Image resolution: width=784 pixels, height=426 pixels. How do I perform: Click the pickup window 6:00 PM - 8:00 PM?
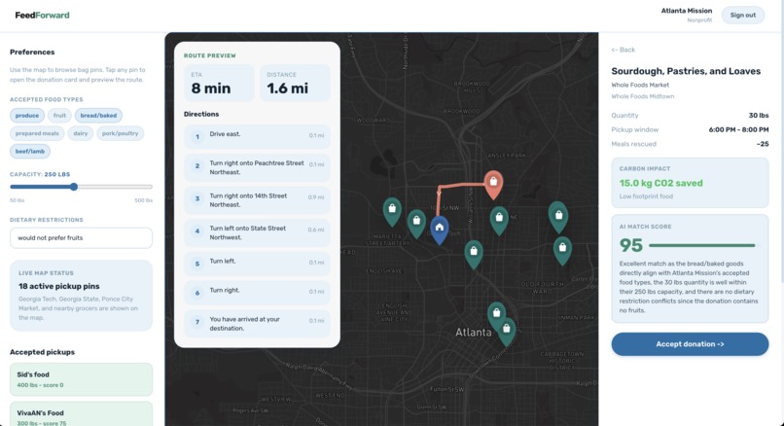point(738,129)
